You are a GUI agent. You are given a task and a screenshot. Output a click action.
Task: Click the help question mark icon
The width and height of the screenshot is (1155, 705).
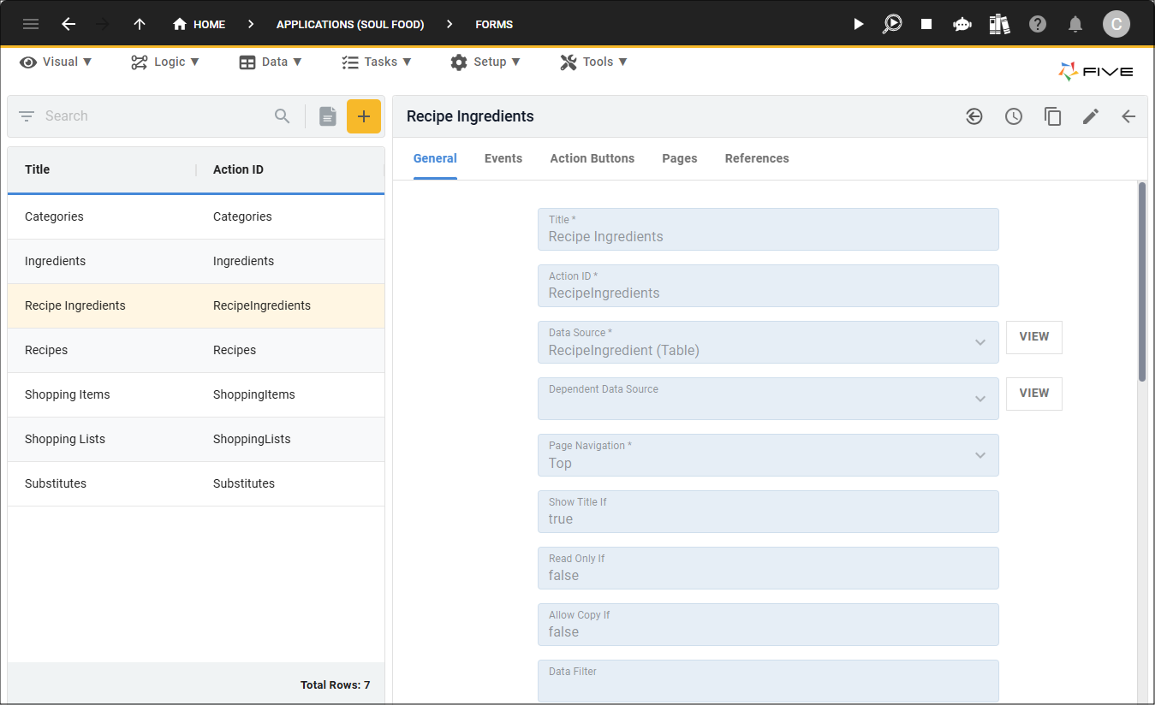click(1038, 24)
